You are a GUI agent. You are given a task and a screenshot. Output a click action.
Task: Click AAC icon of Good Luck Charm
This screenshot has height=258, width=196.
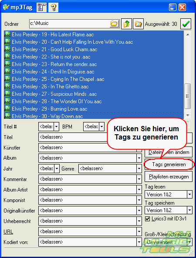pyautogui.click(x=7, y=49)
